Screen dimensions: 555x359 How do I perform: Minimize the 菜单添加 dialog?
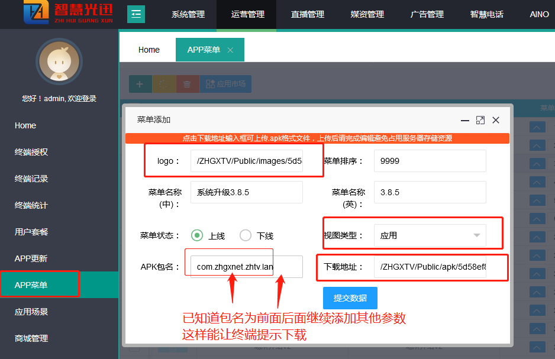[x=466, y=120]
